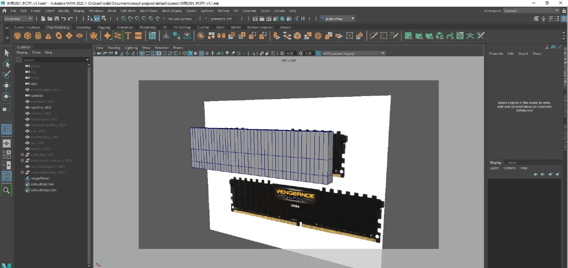
Task: Open the jodie.chow account dropdown
Action: [337, 18]
